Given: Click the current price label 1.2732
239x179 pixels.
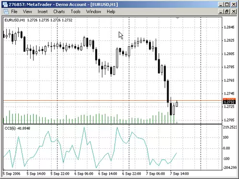Looking at the screenshot, I should [229, 102].
